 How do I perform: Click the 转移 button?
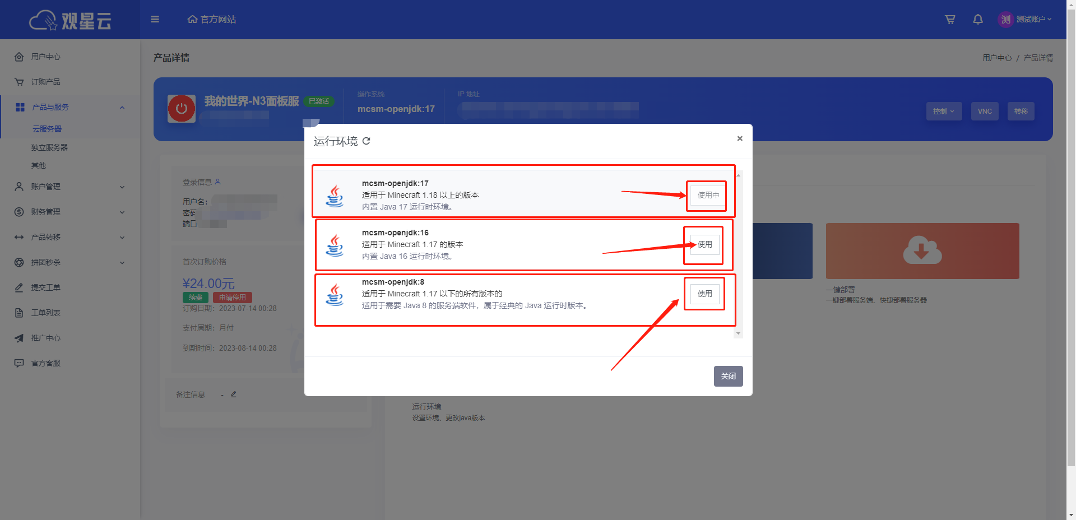[x=1021, y=111]
